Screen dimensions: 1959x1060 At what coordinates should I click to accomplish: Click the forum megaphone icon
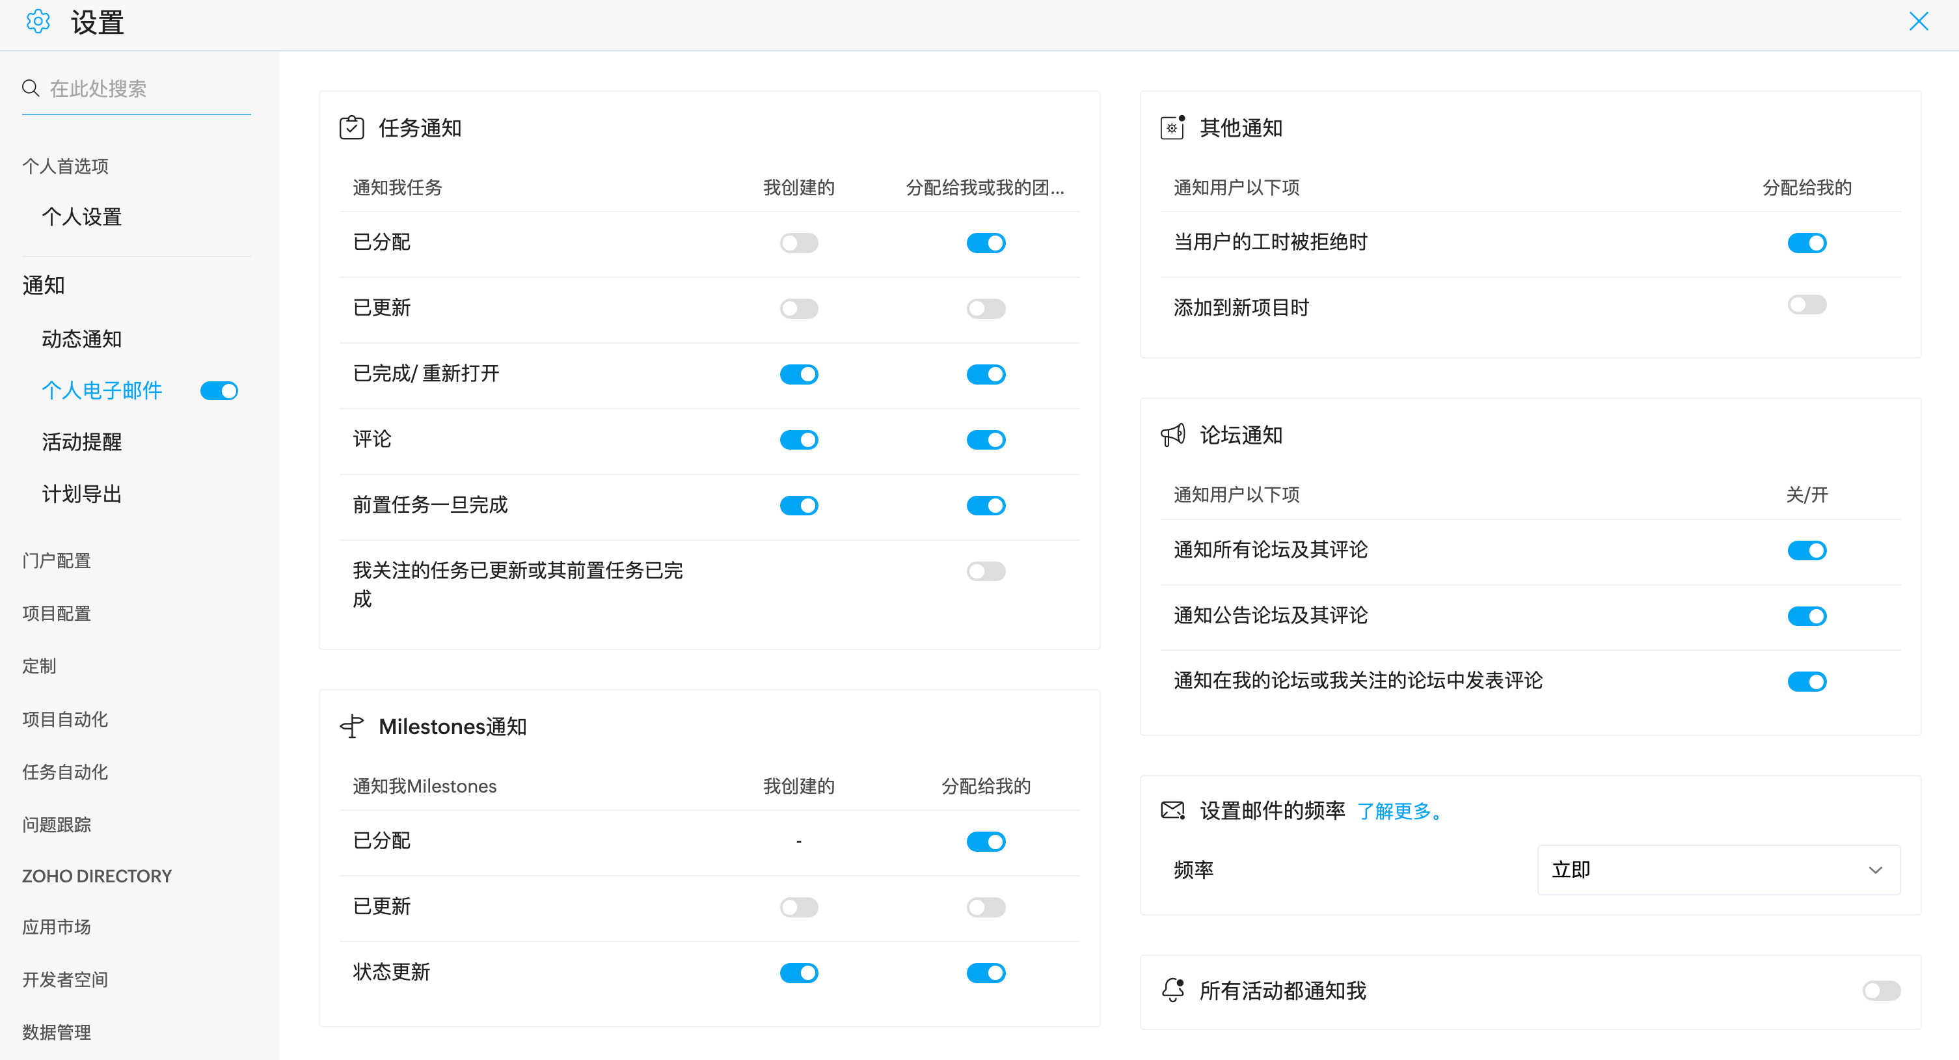(1172, 435)
